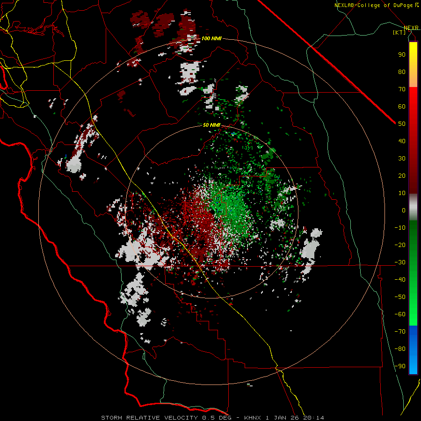Click the -70 value on velocity scale
421x421 pixels.
pyautogui.click(x=400, y=332)
